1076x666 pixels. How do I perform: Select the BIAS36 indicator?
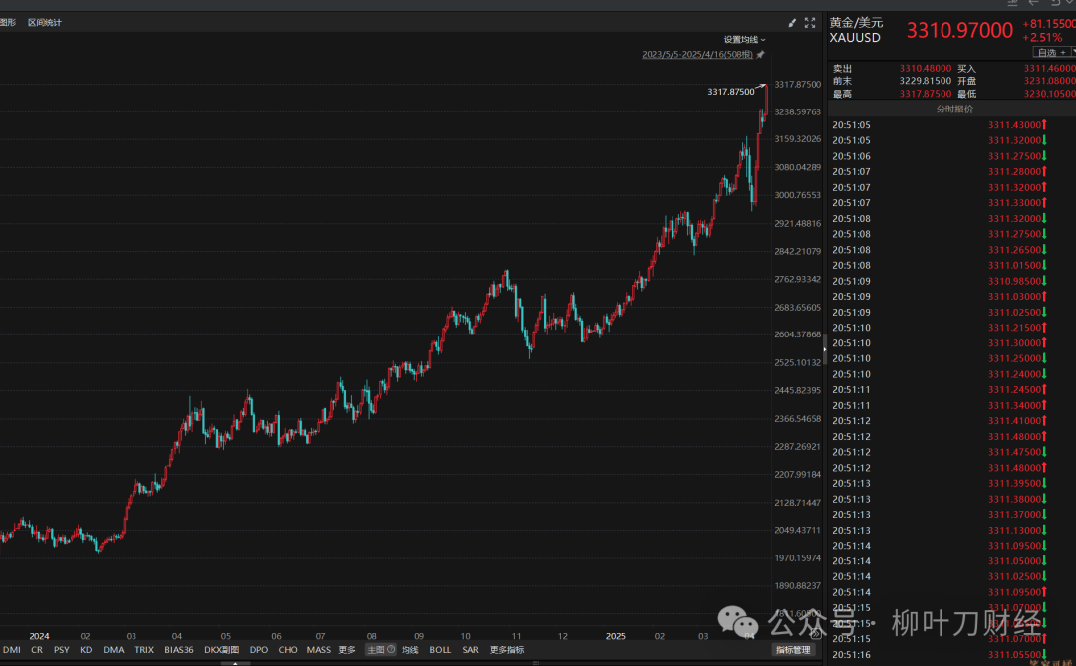pos(179,650)
